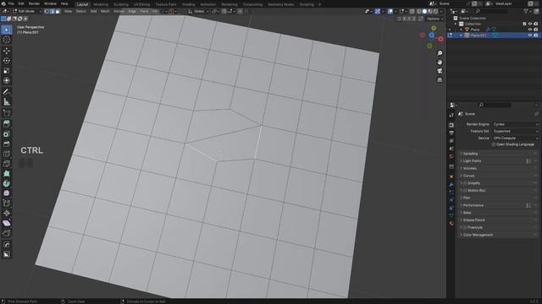Image resolution: width=542 pixels, height=304 pixels.
Task: Select the Add Cube tool
Action: click(7, 113)
